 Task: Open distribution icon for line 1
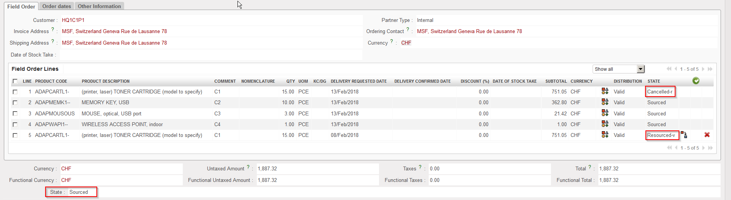[605, 91]
